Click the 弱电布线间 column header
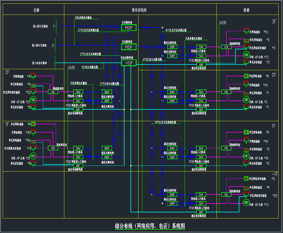Viewport: 283px width, 233px height. pyautogui.click(x=139, y=10)
